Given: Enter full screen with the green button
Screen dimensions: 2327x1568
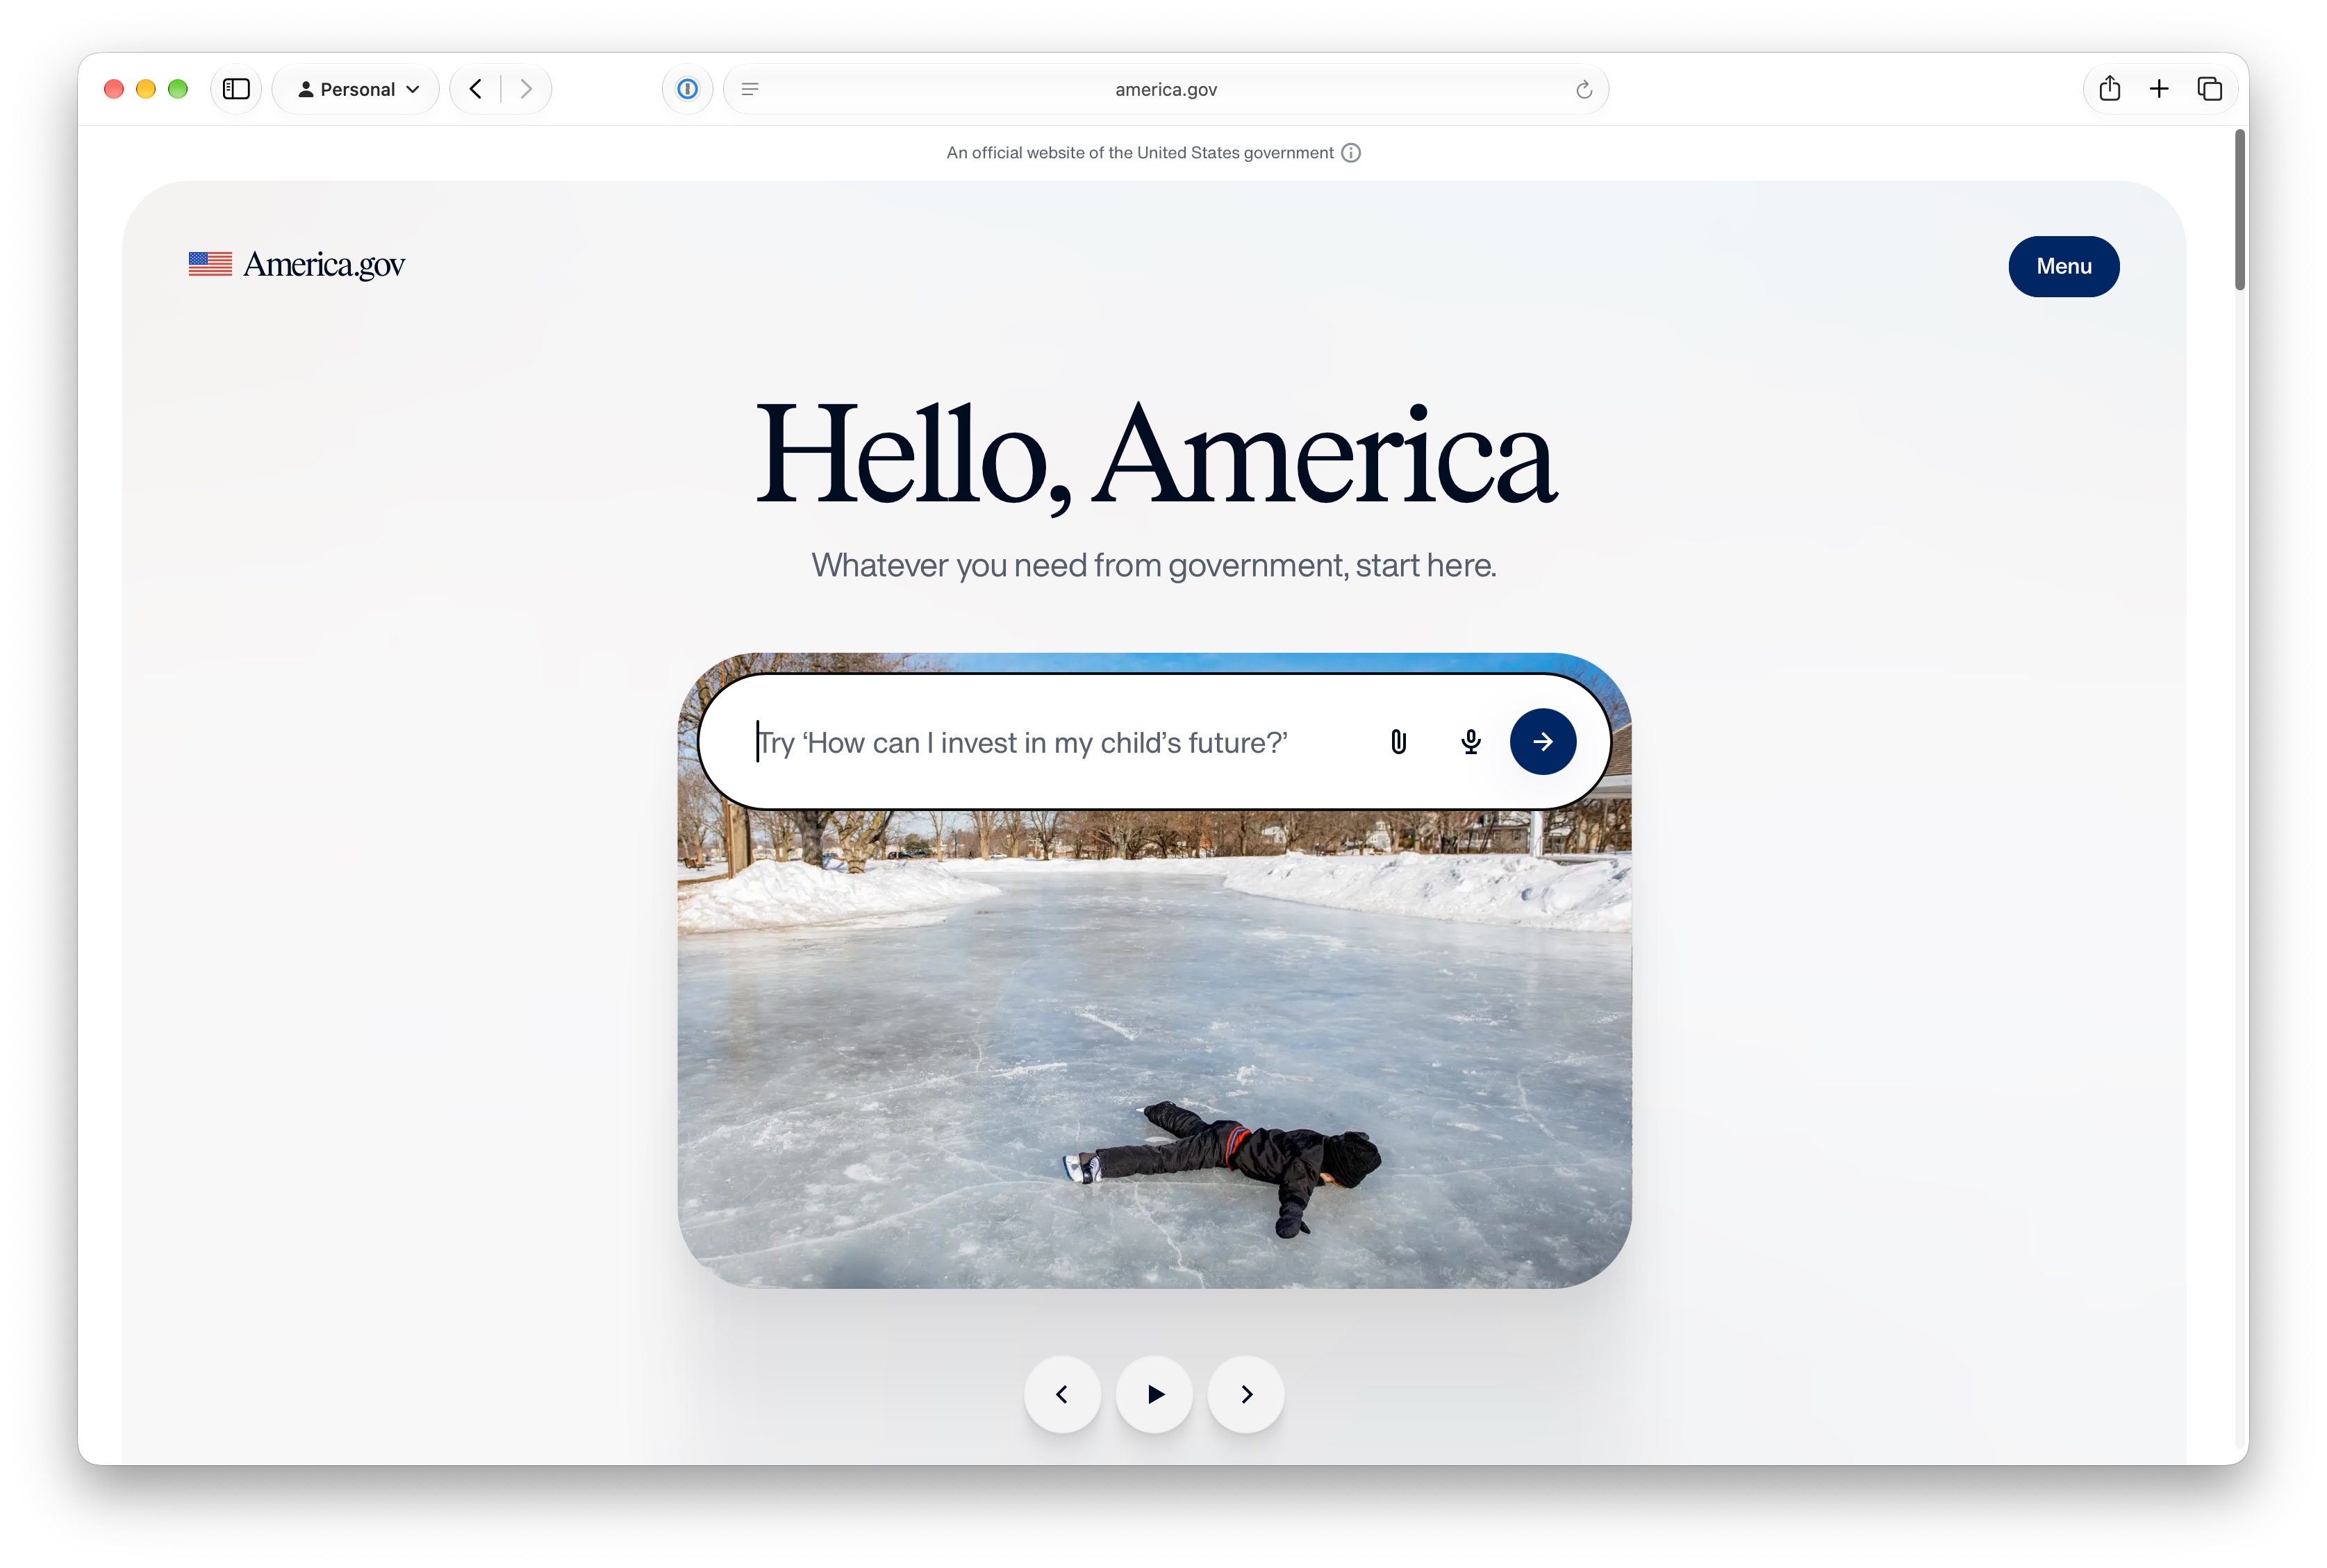Looking at the screenshot, I should (178, 89).
